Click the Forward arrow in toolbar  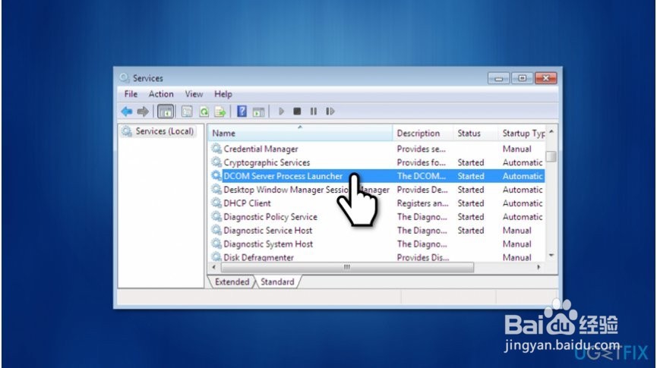tap(143, 112)
